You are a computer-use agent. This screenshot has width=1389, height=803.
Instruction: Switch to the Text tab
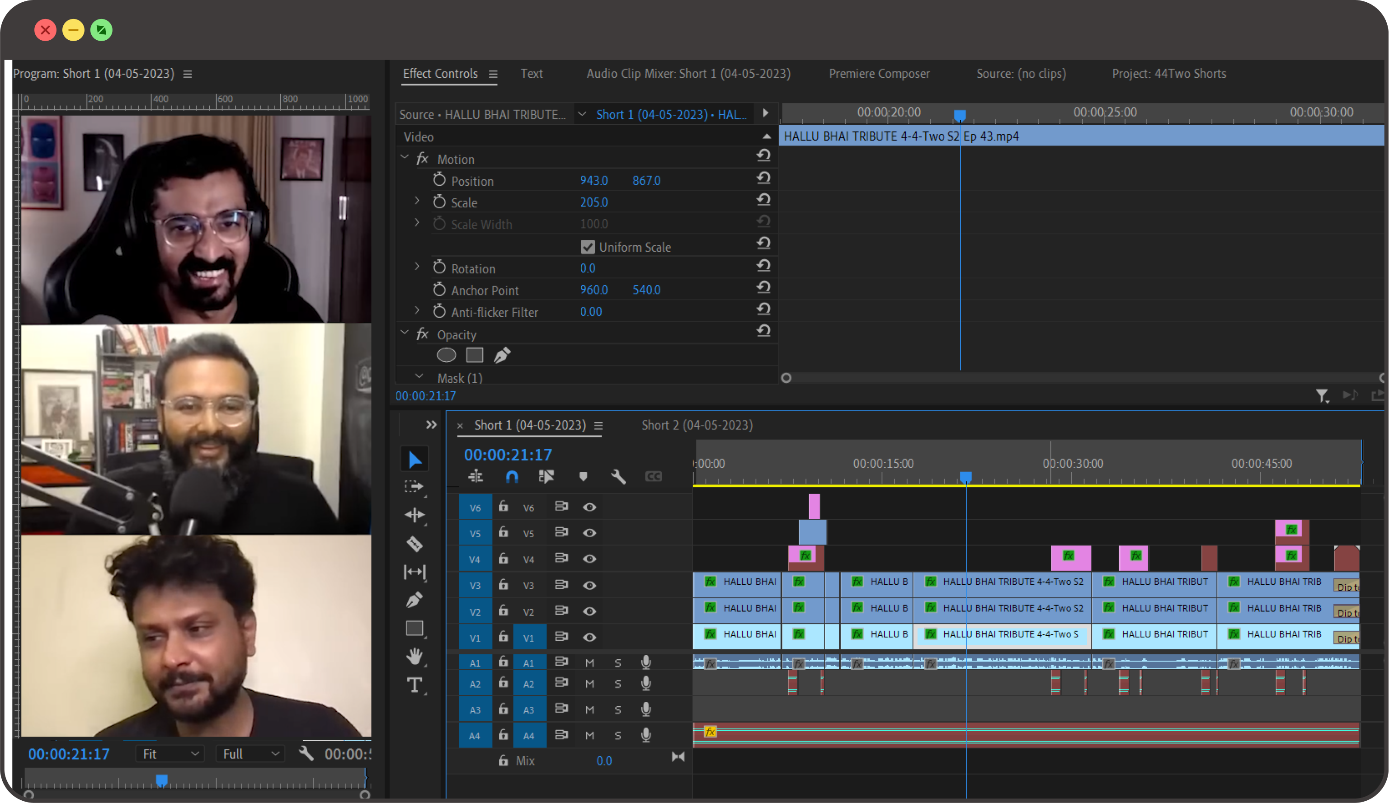[x=532, y=73]
